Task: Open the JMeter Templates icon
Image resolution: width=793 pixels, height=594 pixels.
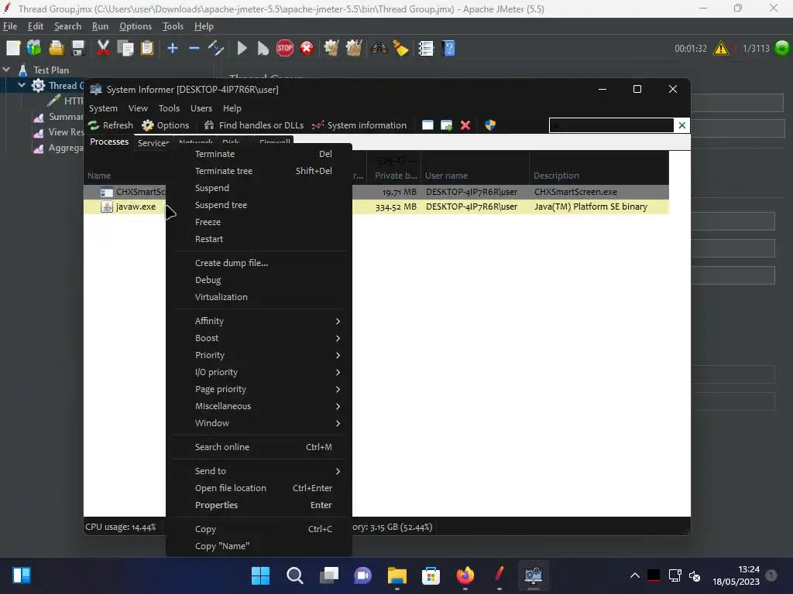Action: pyautogui.click(x=34, y=49)
